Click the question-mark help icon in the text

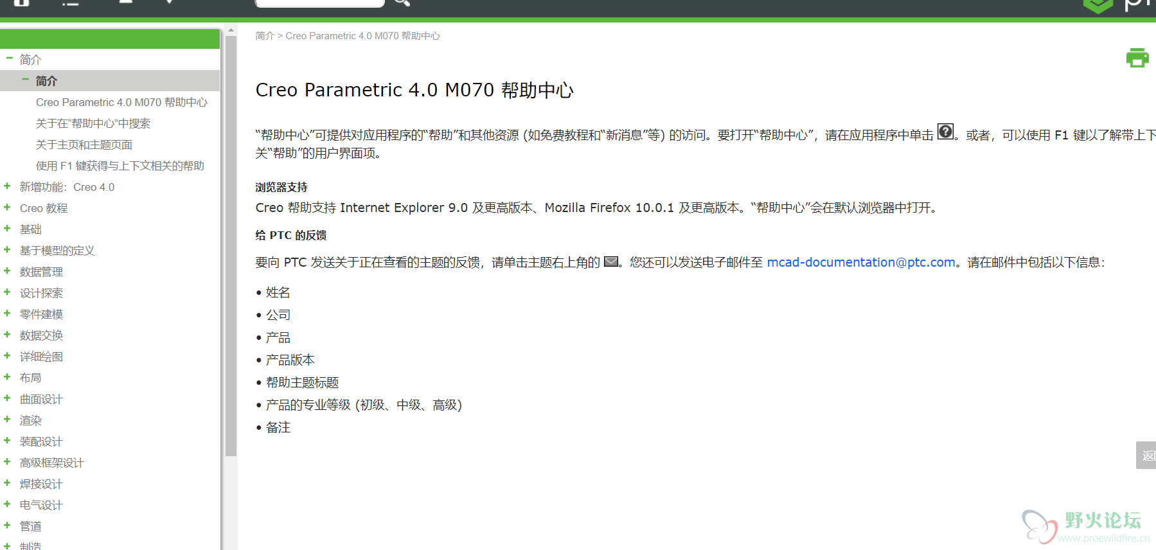coord(945,132)
